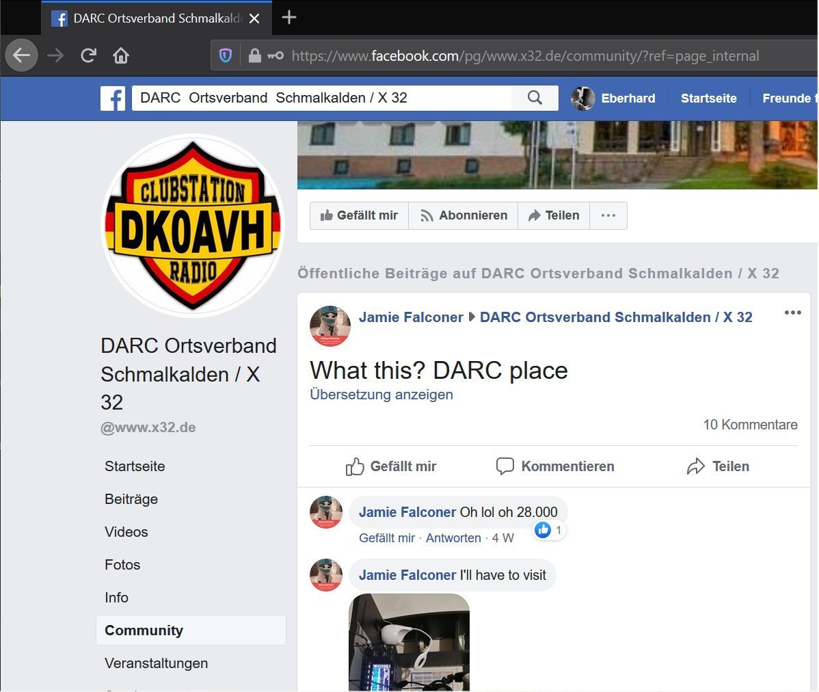819x692 pixels.
Task: Click the Facebook logo in blue bar
Action: [x=113, y=98]
